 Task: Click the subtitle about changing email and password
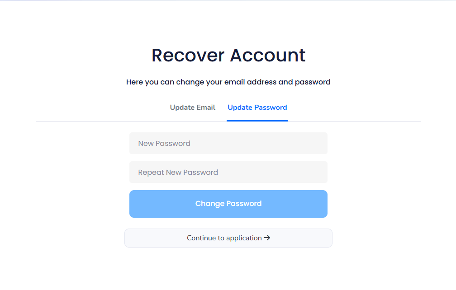(x=228, y=82)
